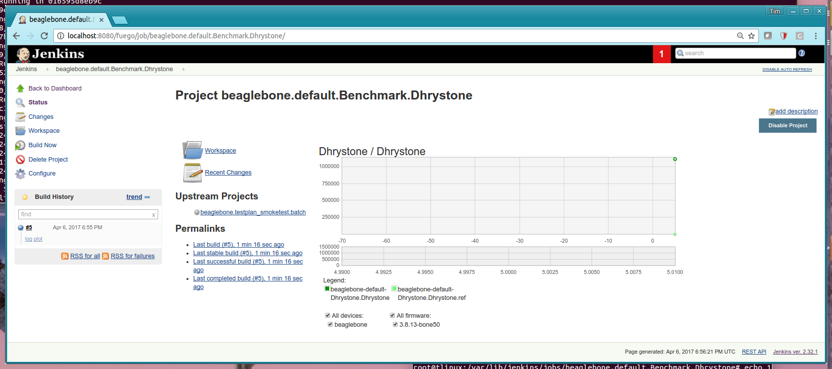Click the Status magnifier icon in sidebar
832x369 pixels.
coord(20,102)
